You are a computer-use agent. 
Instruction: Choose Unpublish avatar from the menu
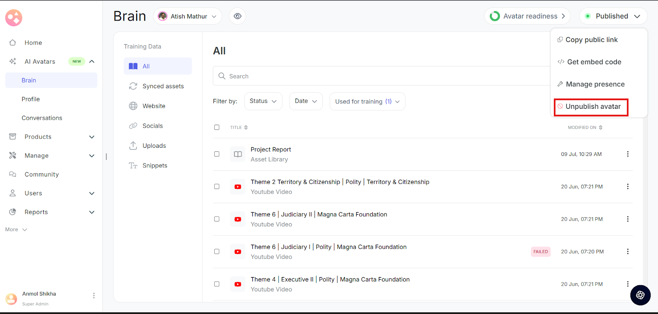pos(591,107)
